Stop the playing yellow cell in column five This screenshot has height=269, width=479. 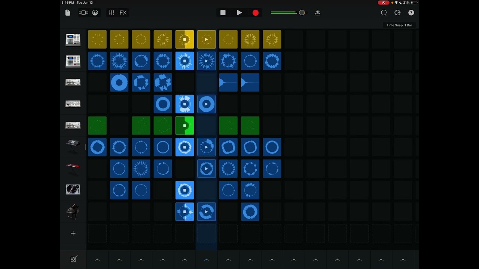pyautogui.click(x=185, y=40)
